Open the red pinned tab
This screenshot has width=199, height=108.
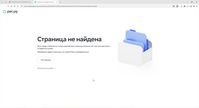pos(6,2)
